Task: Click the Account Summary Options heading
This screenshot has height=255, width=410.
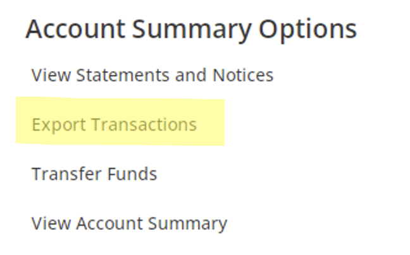Action: (x=190, y=30)
